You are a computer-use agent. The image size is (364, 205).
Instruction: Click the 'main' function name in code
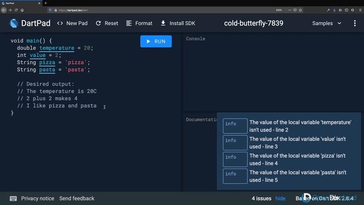[x=33, y=40]
